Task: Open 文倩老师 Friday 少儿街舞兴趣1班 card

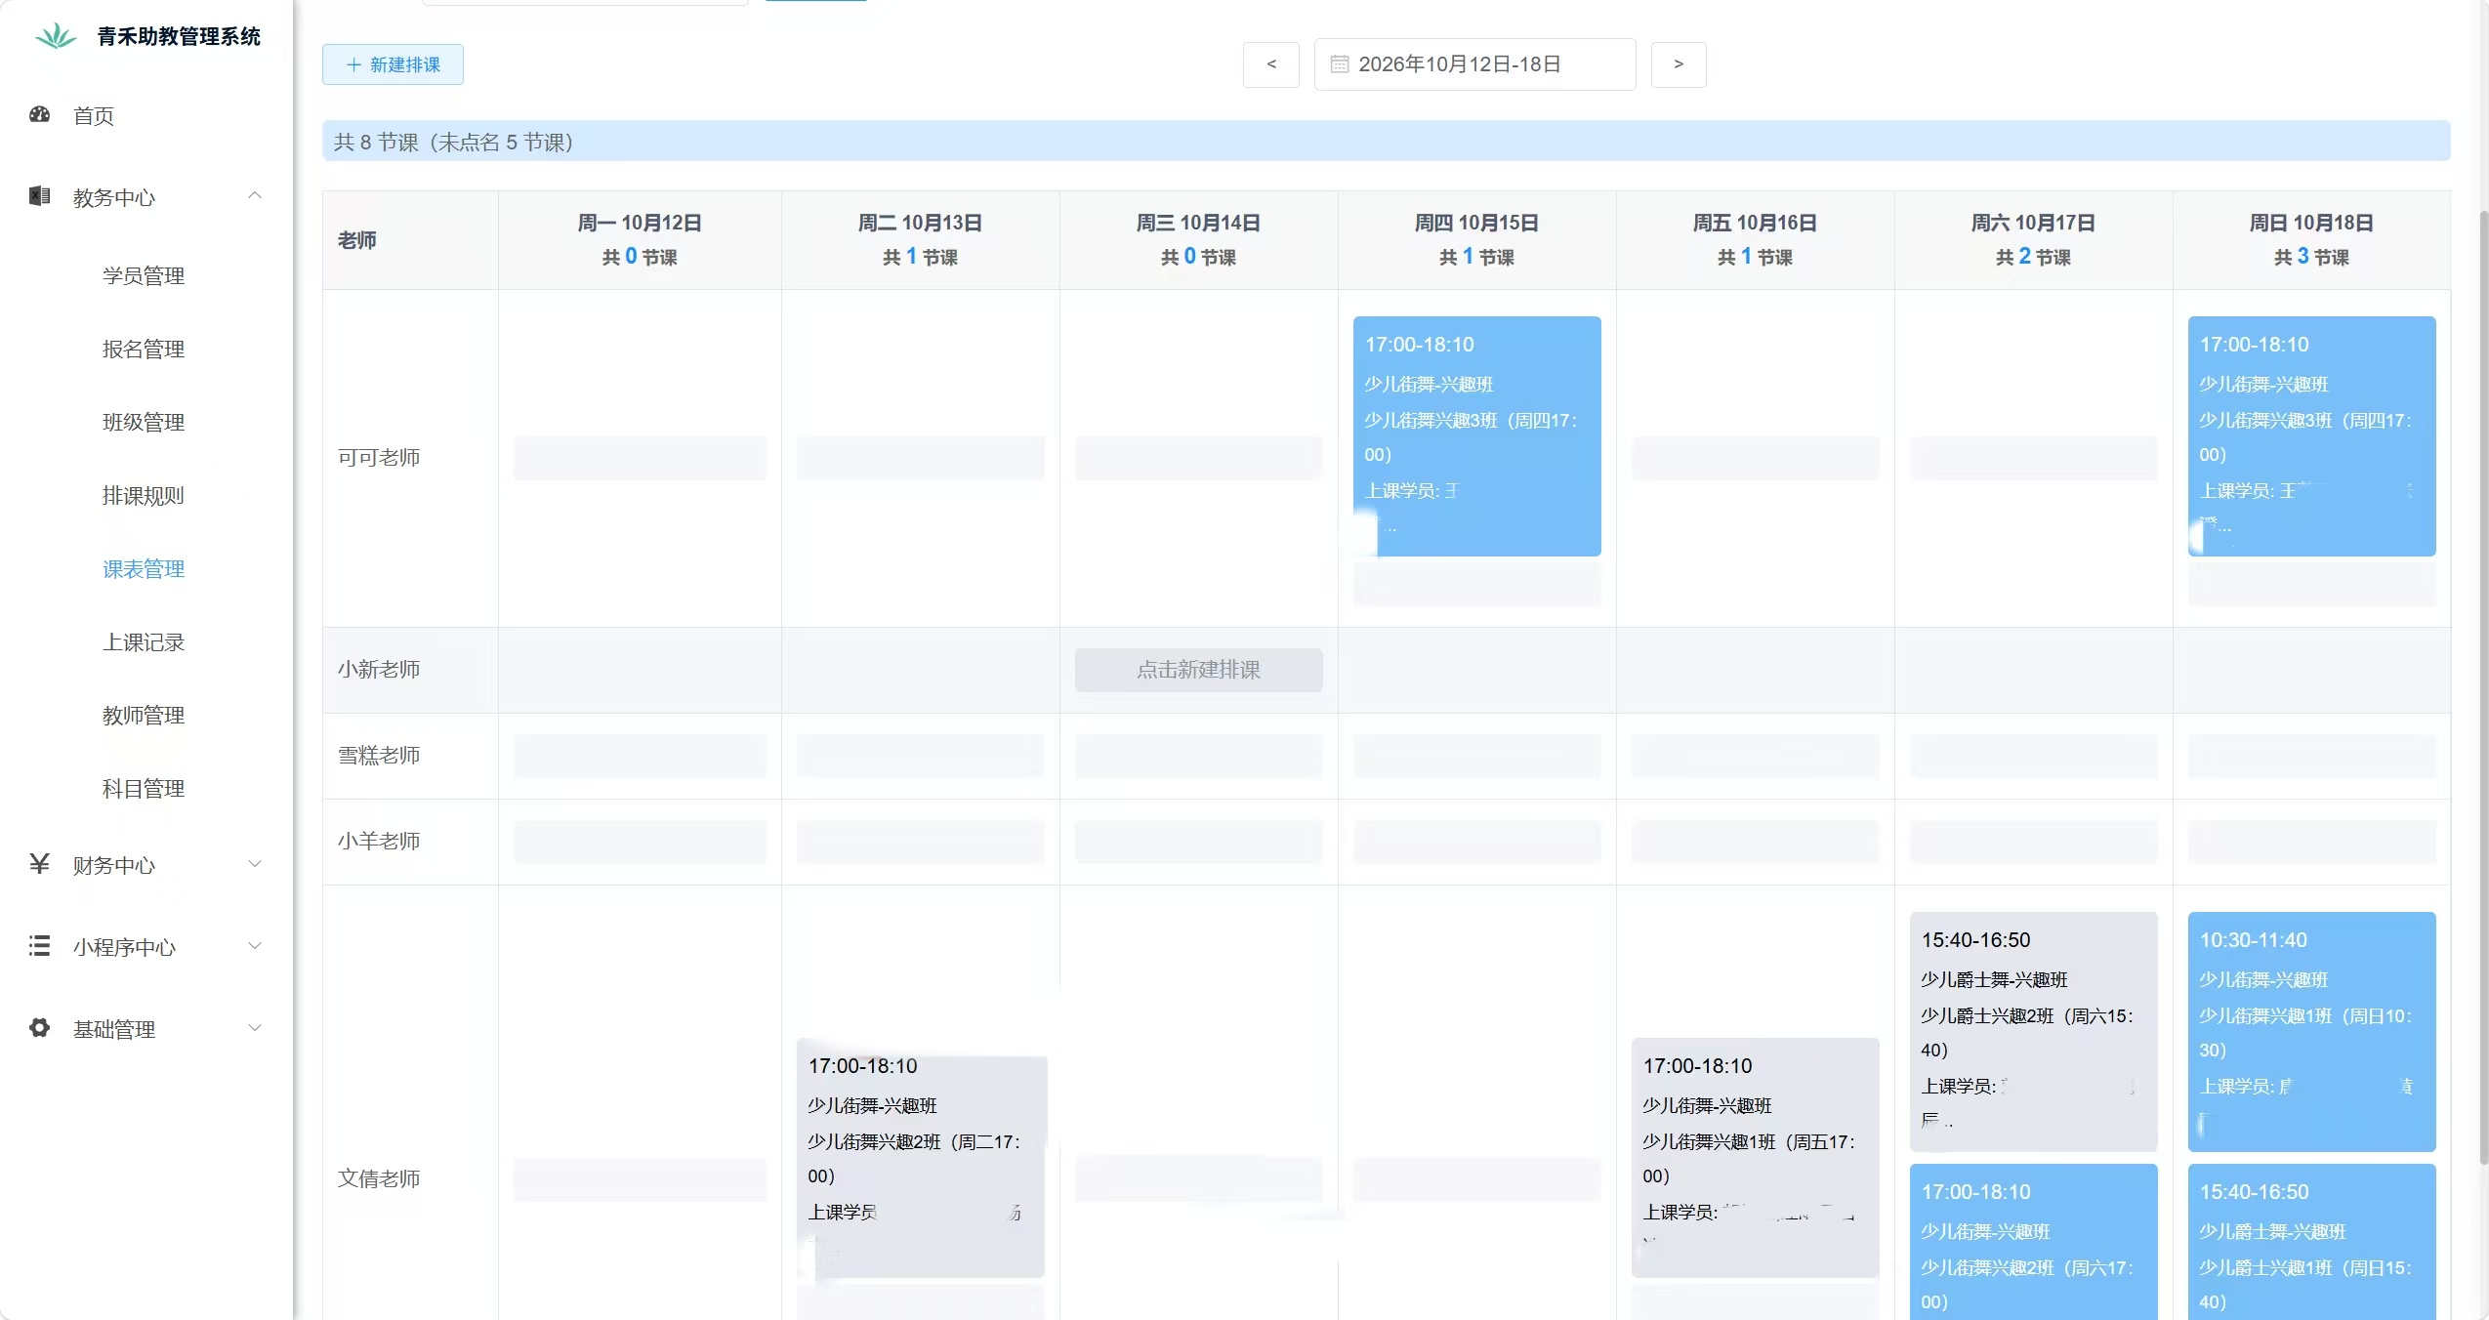Action: 1755,1158
